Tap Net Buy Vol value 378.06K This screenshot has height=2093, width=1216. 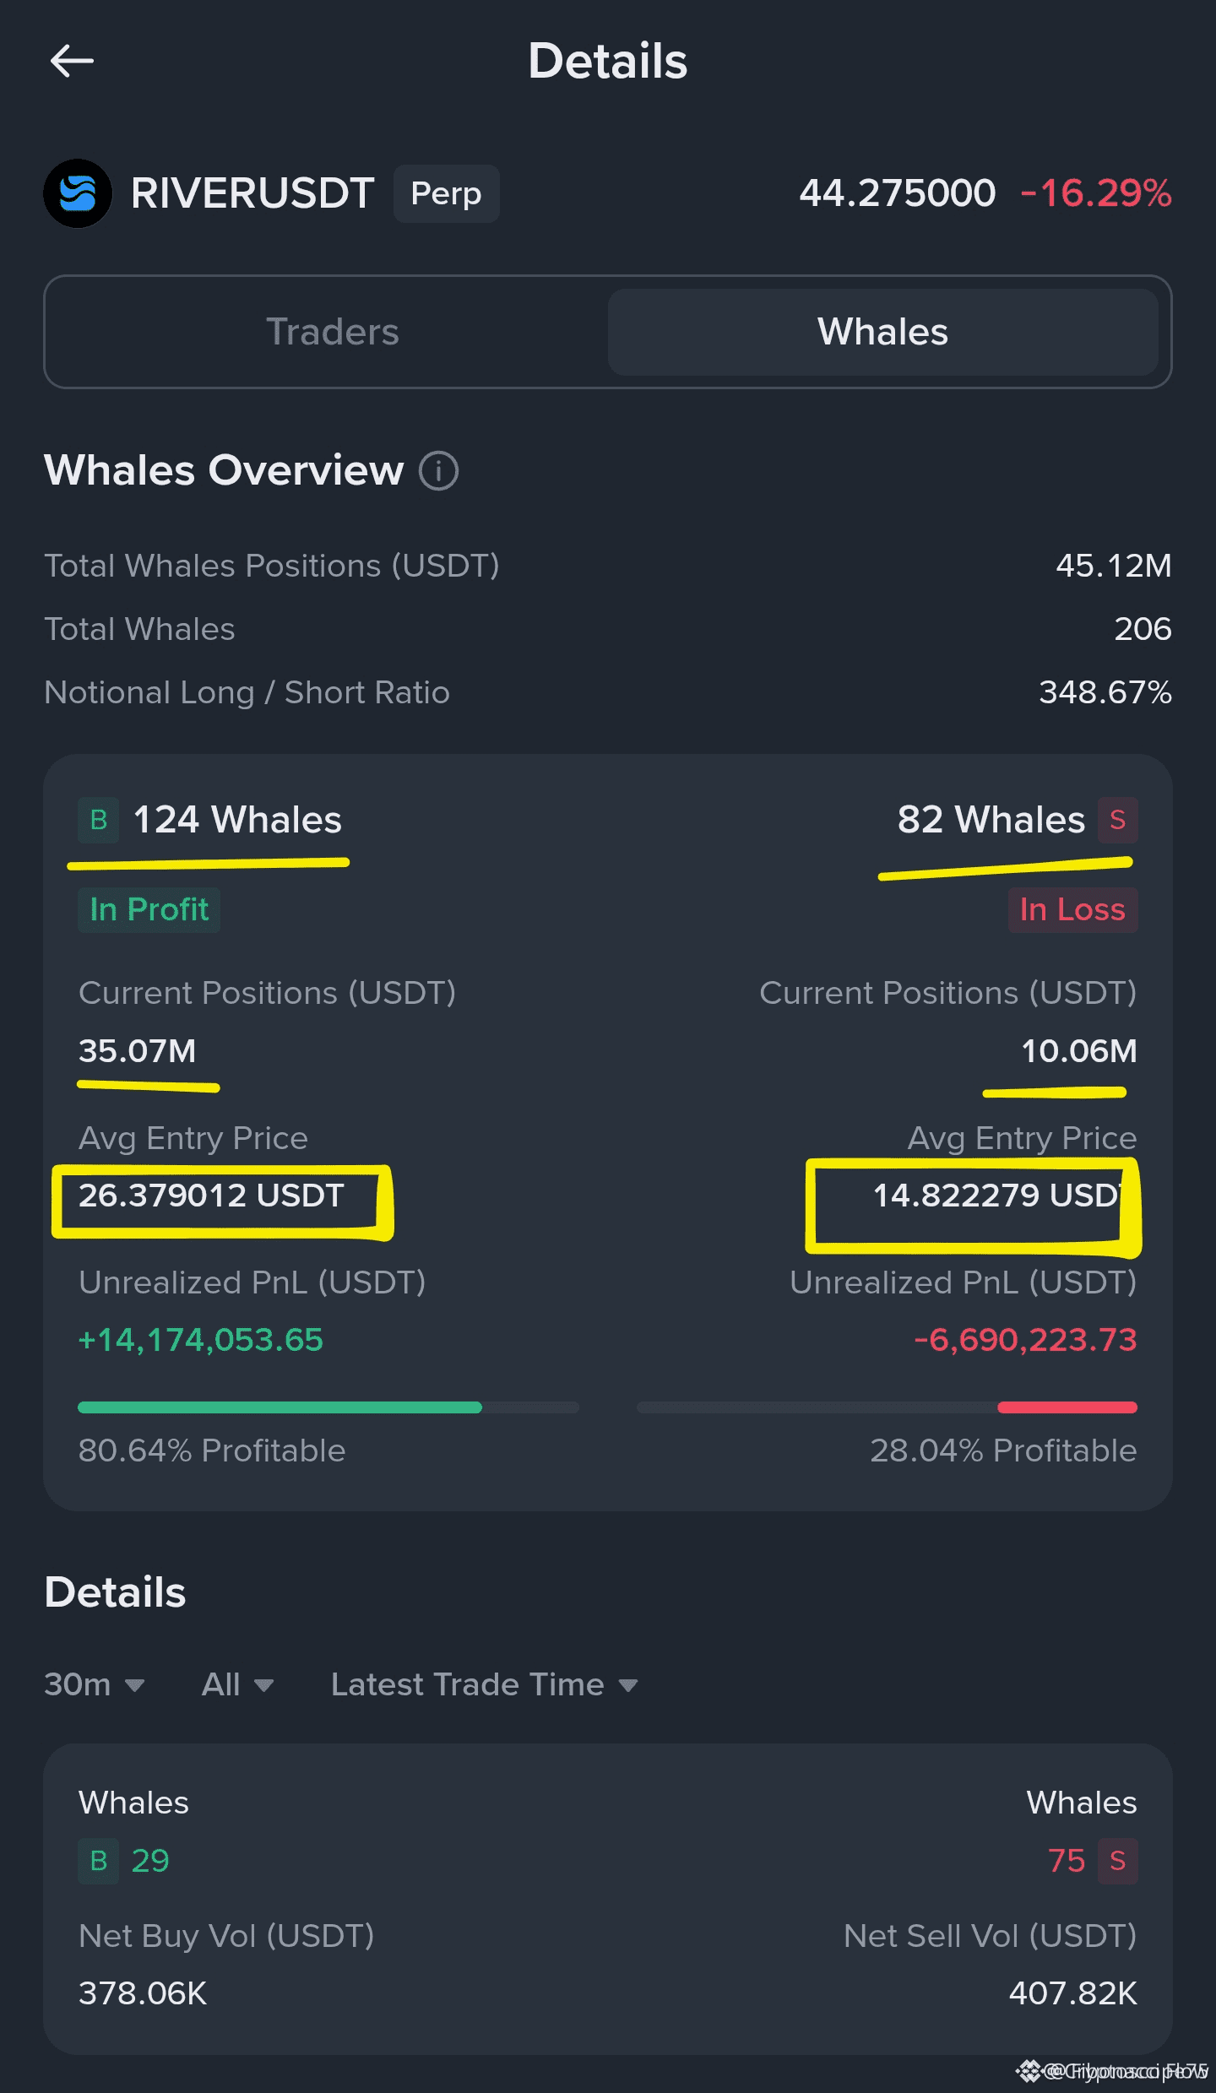tap(143, 1993)
